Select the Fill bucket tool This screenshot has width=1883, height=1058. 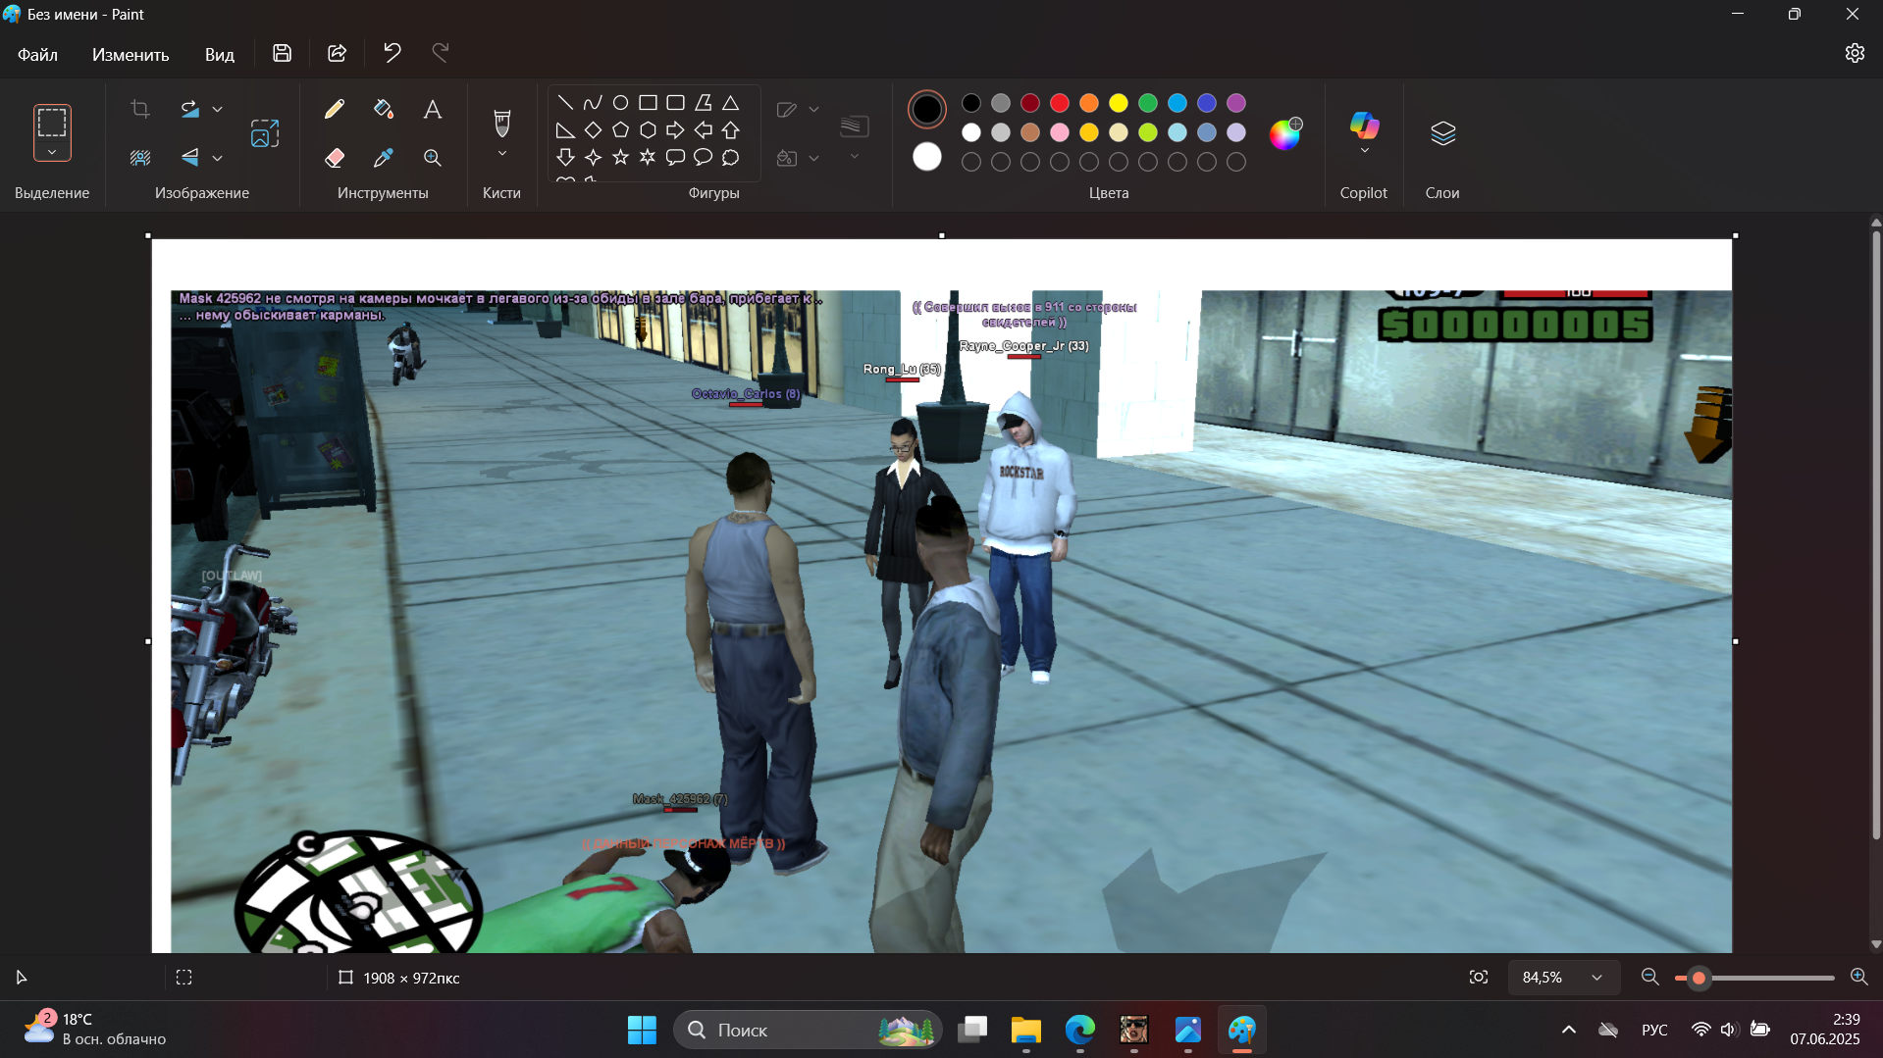click(384, 109)
